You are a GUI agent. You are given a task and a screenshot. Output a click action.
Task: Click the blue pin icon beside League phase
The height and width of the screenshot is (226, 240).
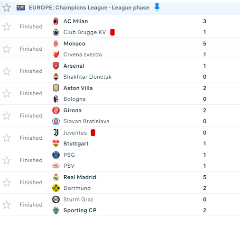(x=157, y=8)
